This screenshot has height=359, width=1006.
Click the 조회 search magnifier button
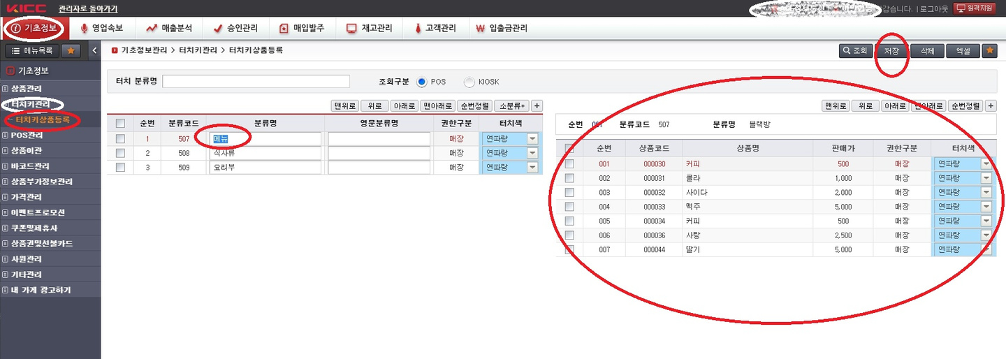click(x=855, y=51)
